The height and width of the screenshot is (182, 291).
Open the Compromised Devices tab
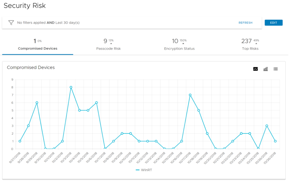pos(38,45)
